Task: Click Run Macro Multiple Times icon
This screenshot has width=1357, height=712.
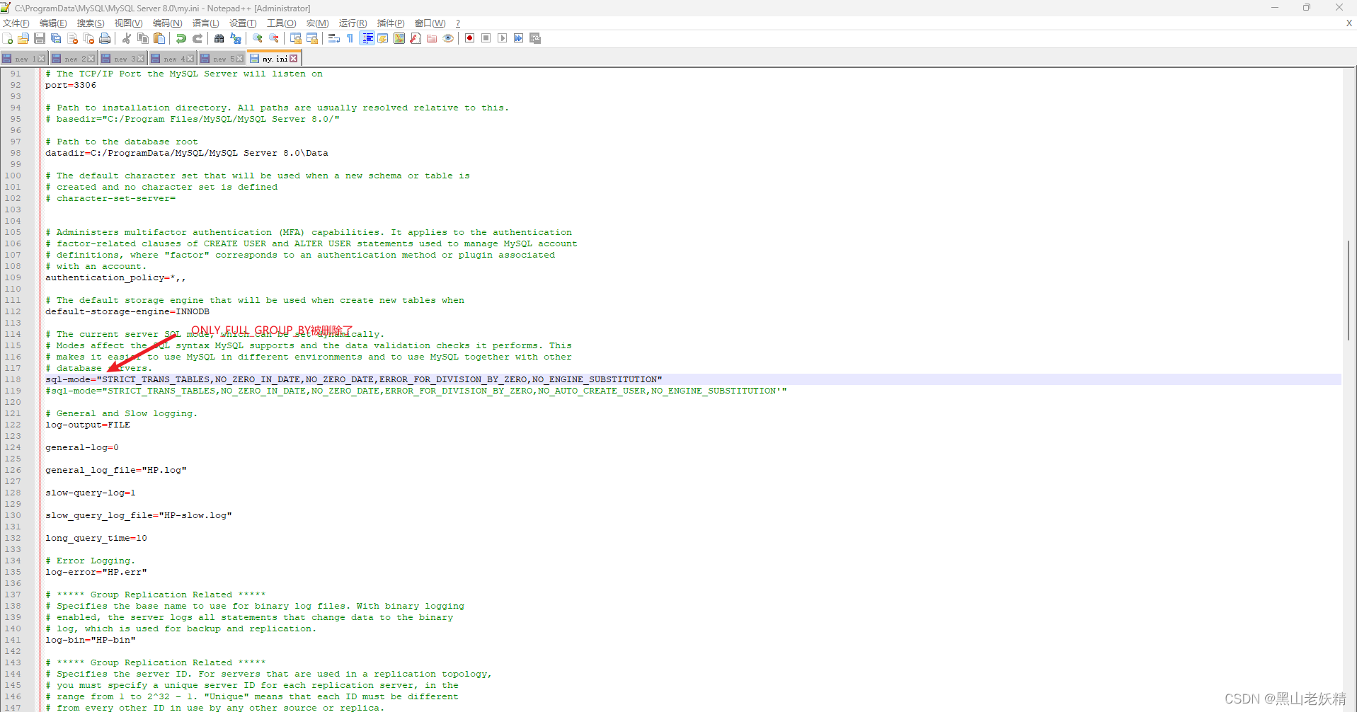Action: click(x=519, y=38)
